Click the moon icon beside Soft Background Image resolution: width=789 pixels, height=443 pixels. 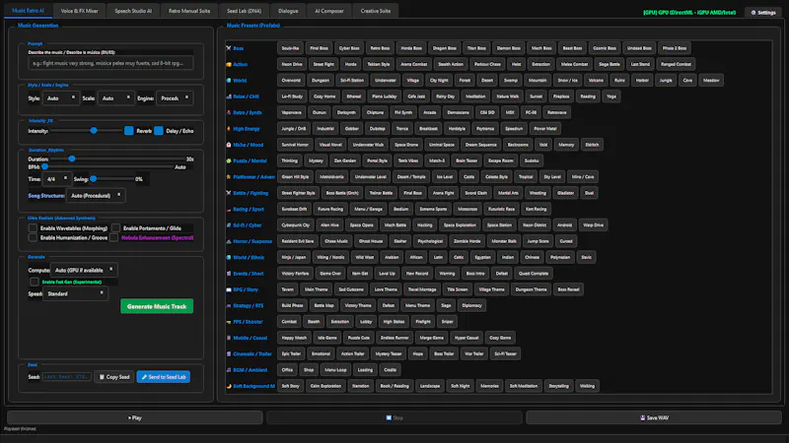click(229, 386)
